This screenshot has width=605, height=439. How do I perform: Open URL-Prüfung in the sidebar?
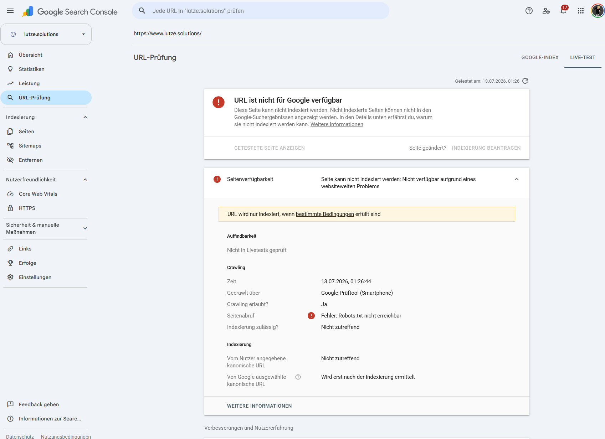pyautogui.click(x=46, y=98)
